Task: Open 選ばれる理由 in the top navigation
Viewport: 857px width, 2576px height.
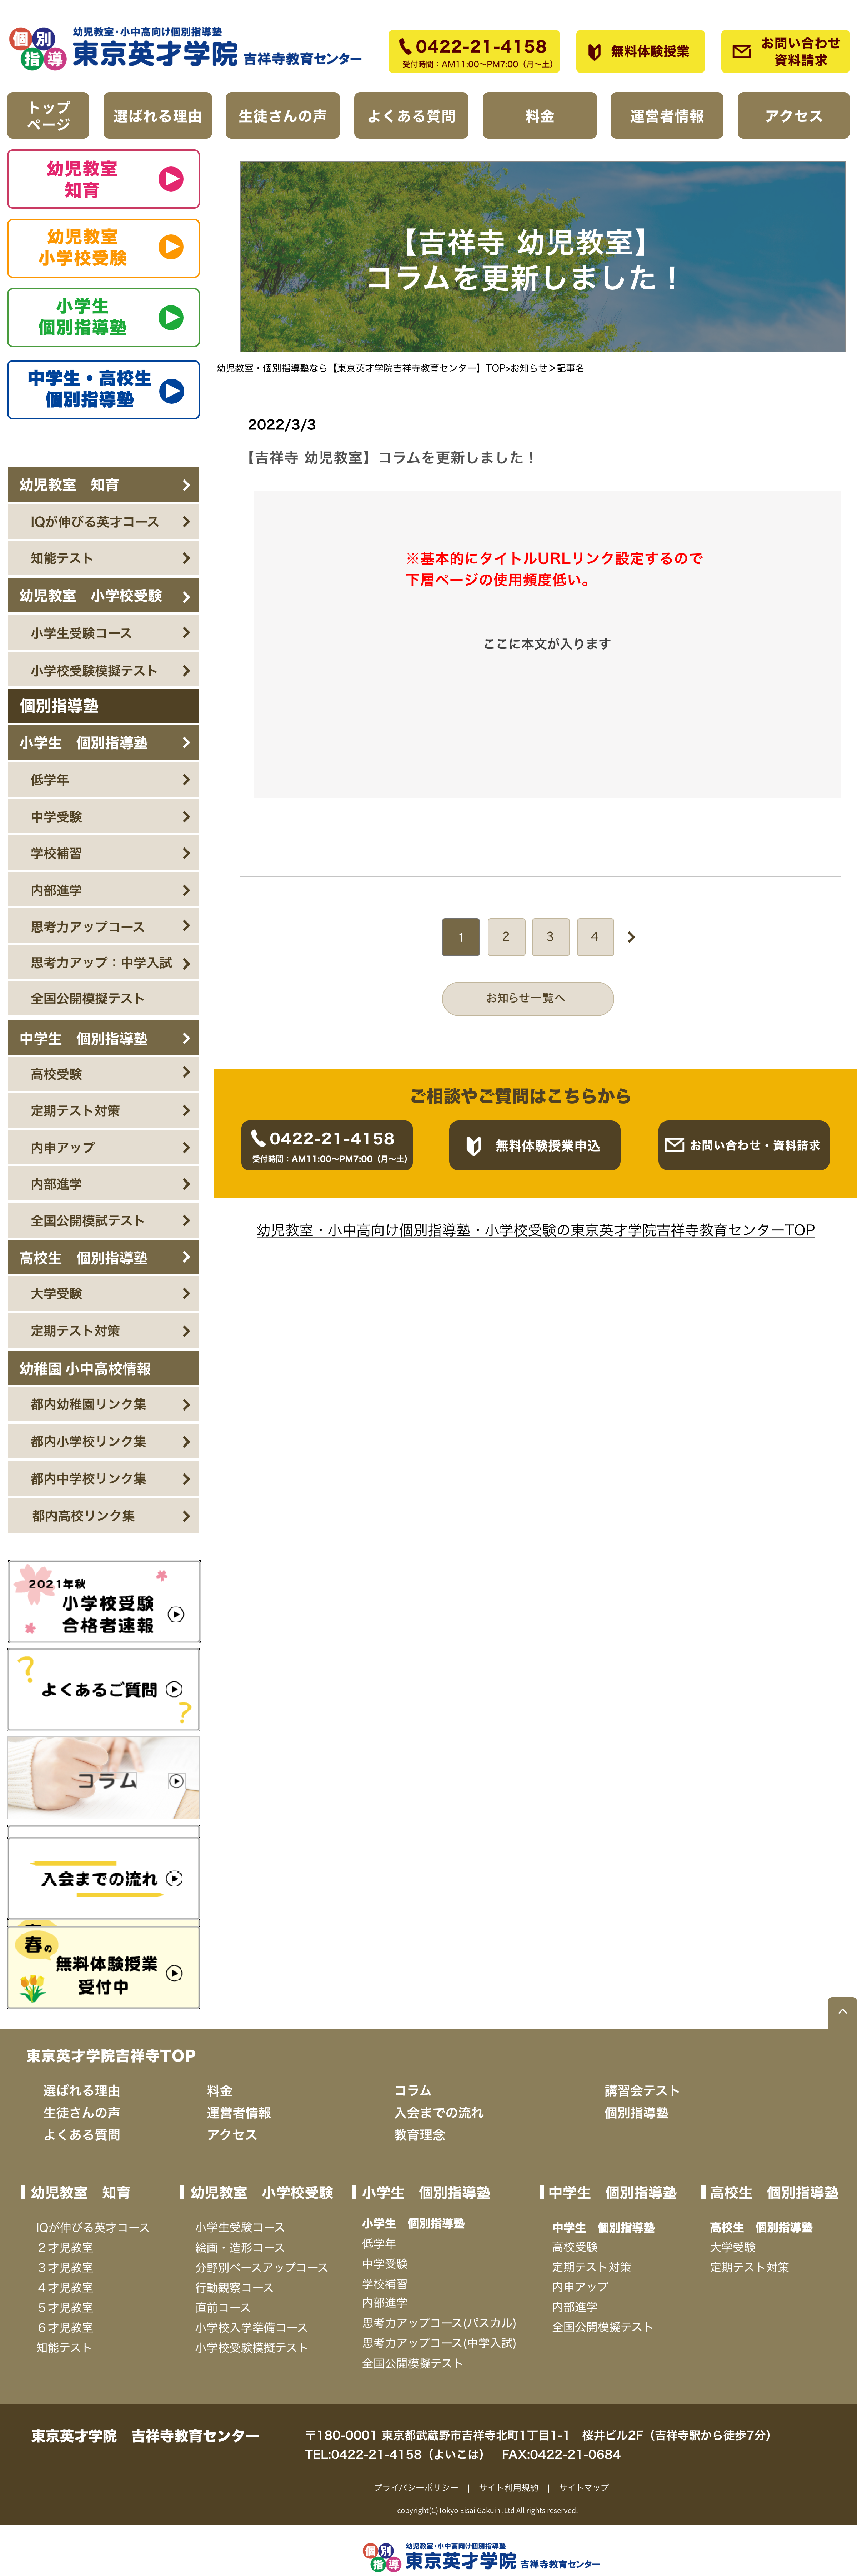Action: point(157,116)
